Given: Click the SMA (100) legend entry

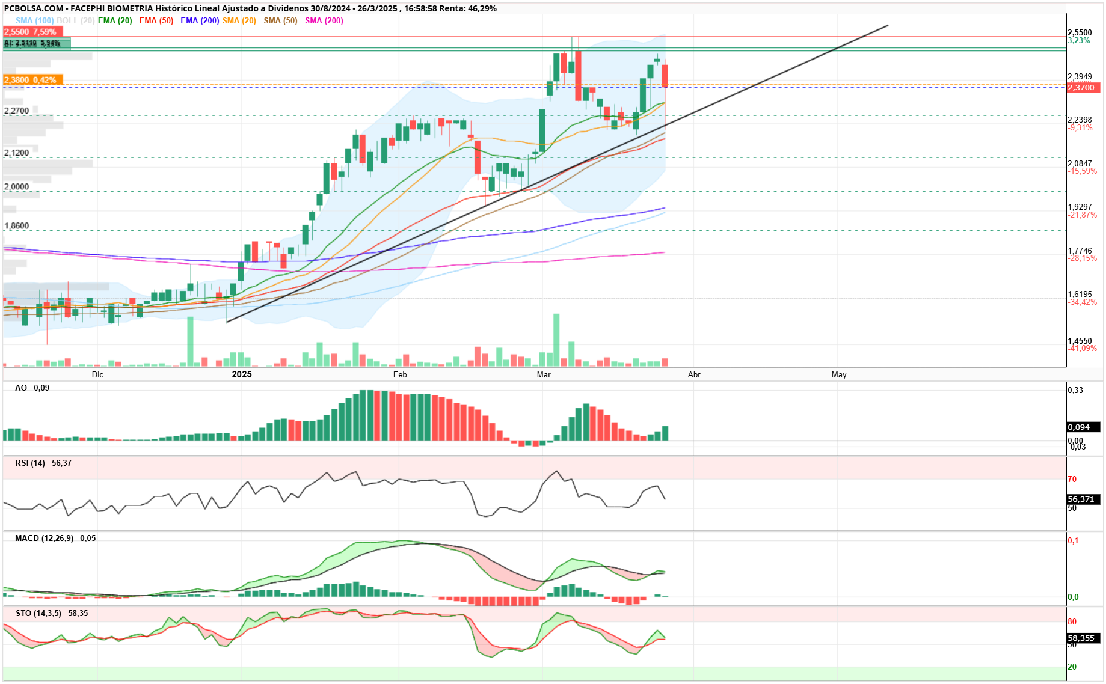Looking at the screenshot, I should coord(34,20).
